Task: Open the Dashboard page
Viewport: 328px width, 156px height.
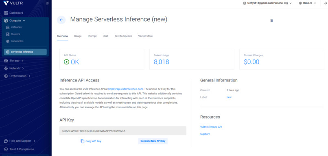Action: [16, 13]
